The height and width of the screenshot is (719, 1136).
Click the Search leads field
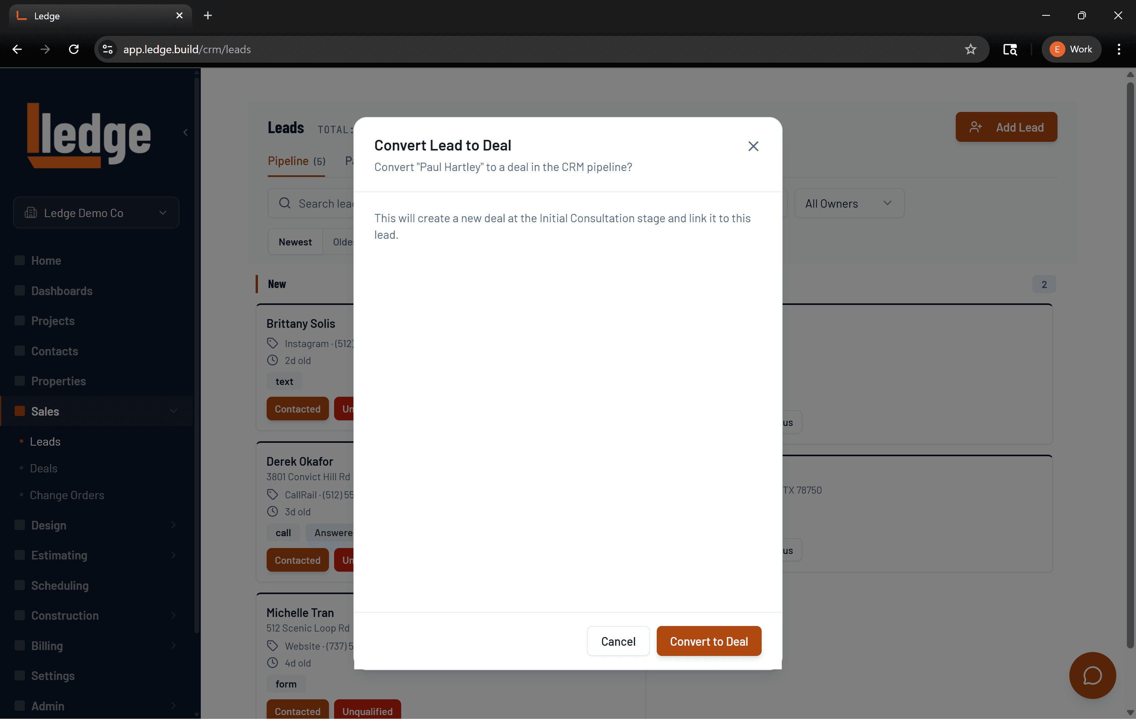pos(311,203)
